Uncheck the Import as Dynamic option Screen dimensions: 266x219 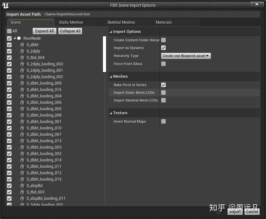163,48
